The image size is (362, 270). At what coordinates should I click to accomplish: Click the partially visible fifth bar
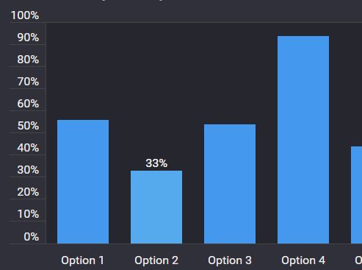coord(357,195)
